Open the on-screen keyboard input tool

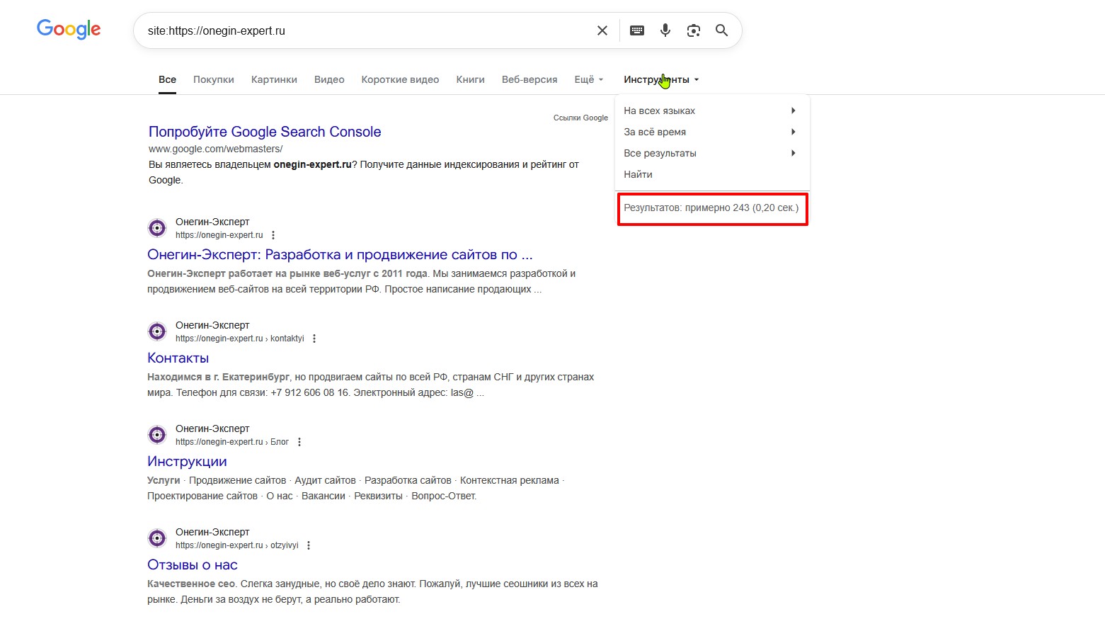coord(637,30)
